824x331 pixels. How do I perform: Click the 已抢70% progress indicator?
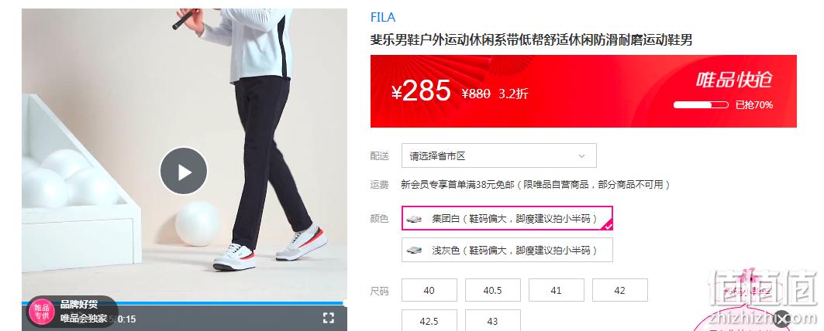(x=723, y=105)
